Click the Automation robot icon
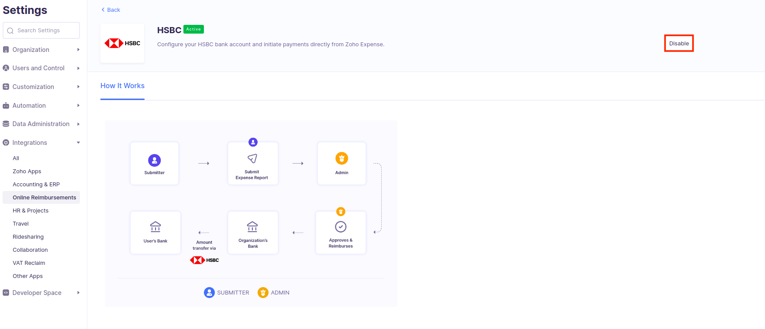This screenshot has height=329, width=765. click(6, 106)
